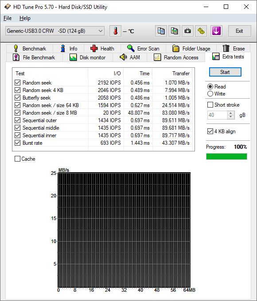
Task: Click the copy screenshot to clipboard icon
Action: [x=174, y=31]
